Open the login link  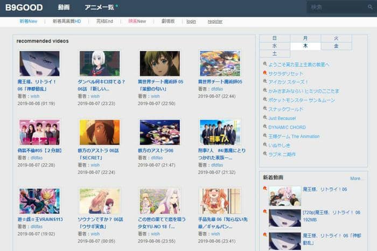click(x=191, y=22)
